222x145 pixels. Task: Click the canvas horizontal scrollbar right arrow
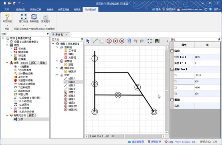pyautogui.click(x=163, y=136)
